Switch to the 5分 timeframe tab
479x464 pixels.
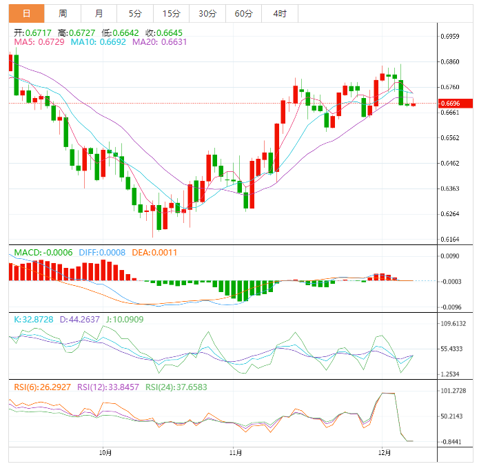[x=135, y=14]
